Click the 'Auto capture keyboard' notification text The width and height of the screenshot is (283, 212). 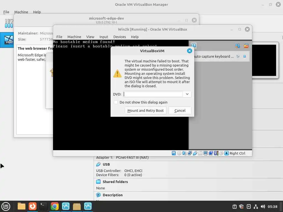point(213,56)
